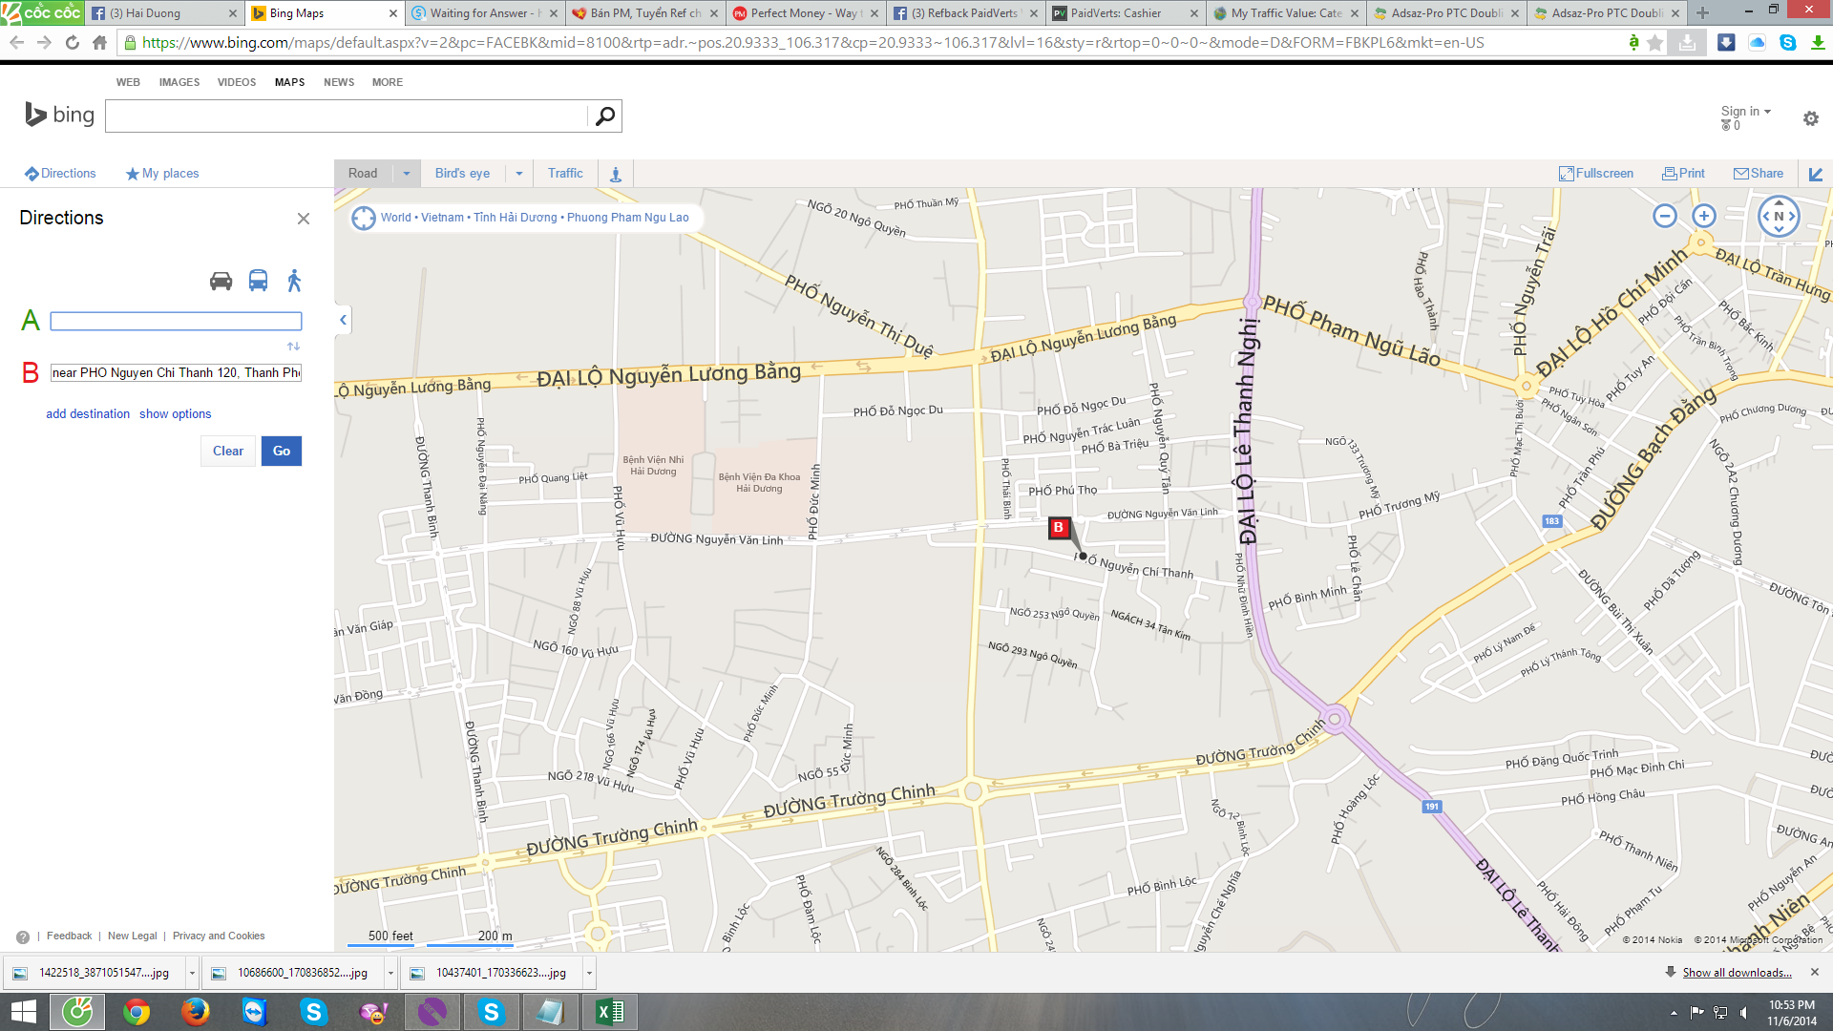
Task: Click the map zoom in button
Action: point(1704,216)
